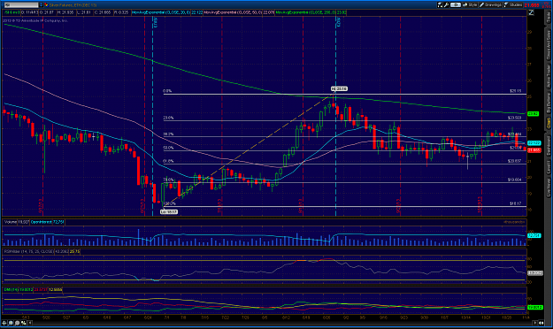Select the highlighted Chart side tab
Viewport: 553px width, 329px height.
[549, 123]
